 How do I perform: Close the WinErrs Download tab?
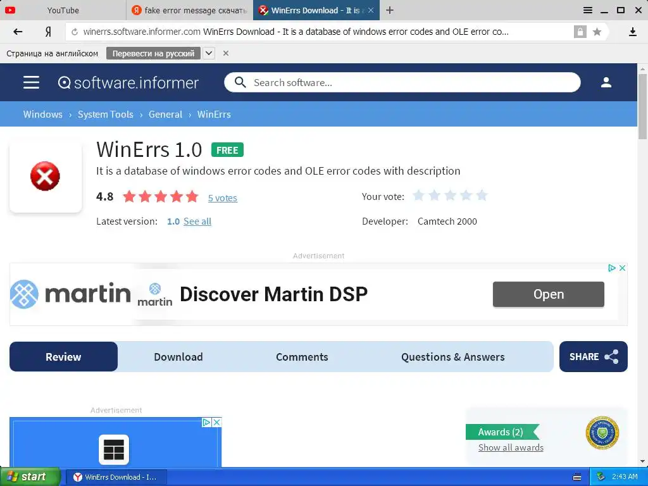click(371, 10)
